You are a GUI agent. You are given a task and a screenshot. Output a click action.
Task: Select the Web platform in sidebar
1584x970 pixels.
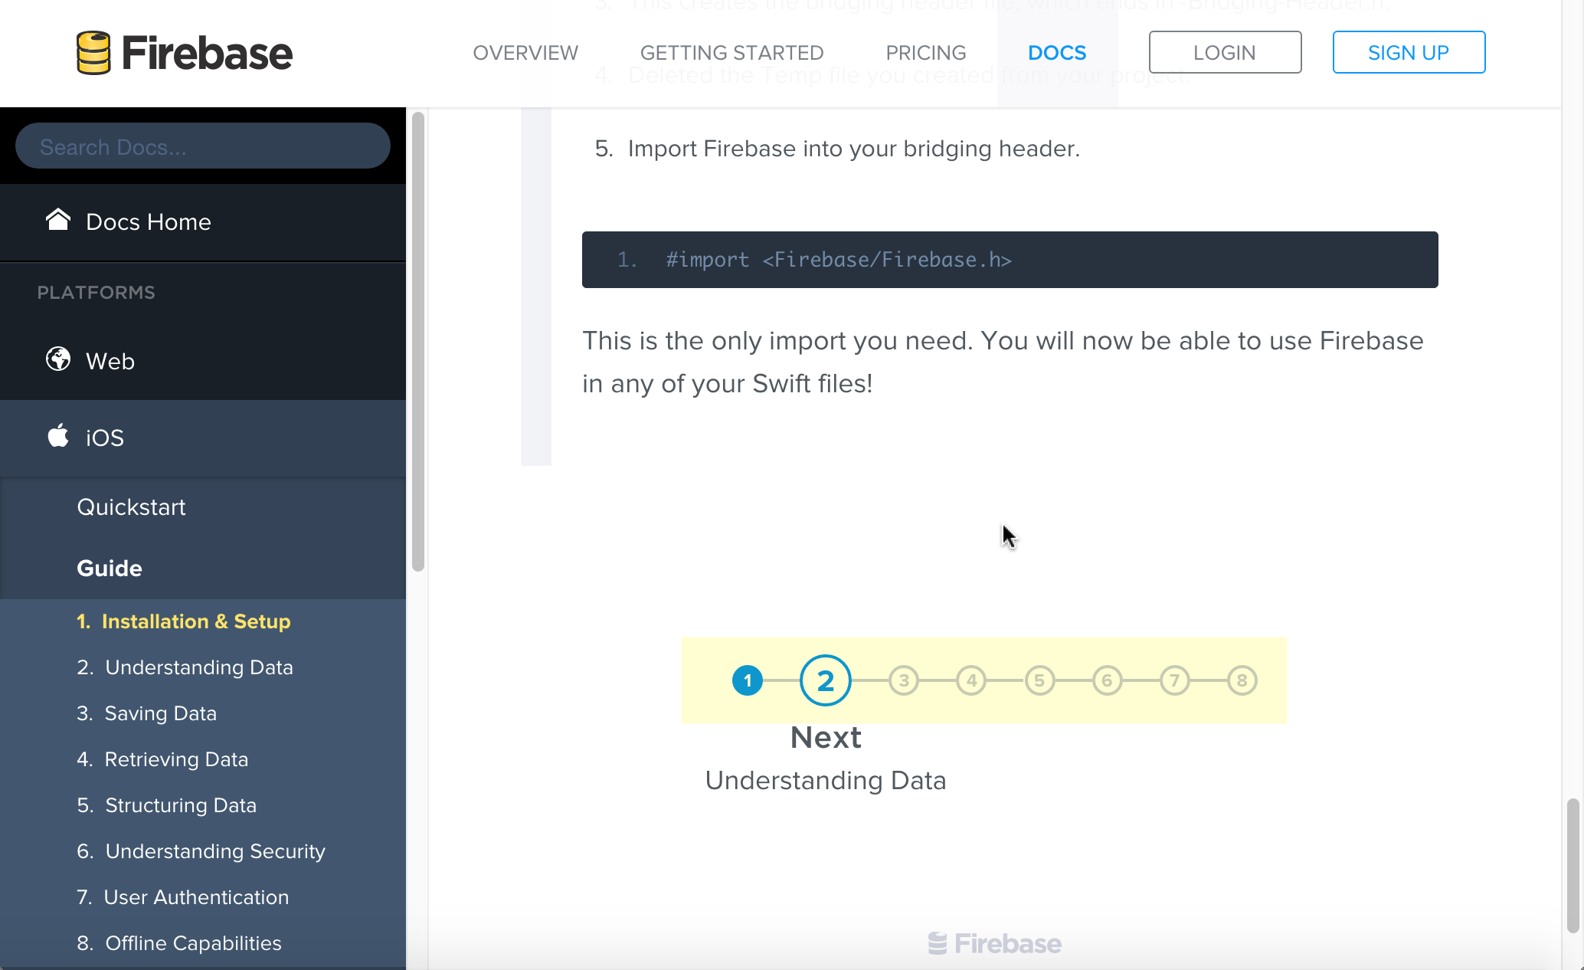(x=203, y=361)
